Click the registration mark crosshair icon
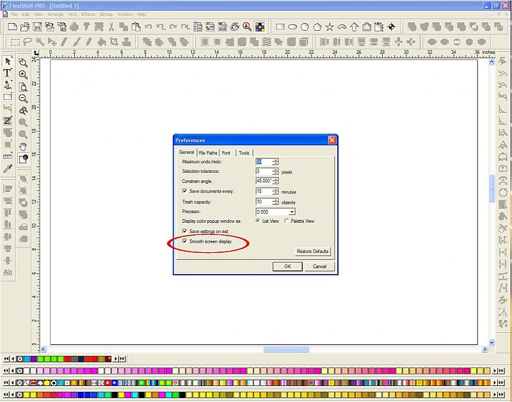The image size is (512, 402). [392, 27]
